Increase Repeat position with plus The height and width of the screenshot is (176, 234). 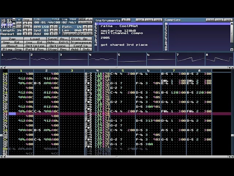point(25,34)
